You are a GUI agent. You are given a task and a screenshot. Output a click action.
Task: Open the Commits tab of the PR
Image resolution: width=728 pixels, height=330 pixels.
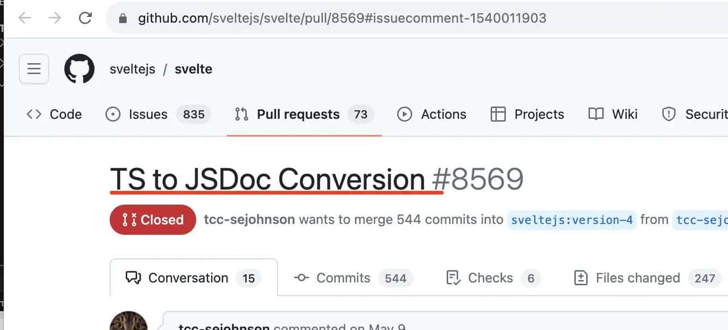pos(343,278)
